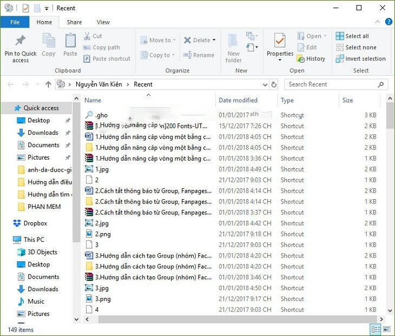Open the New item dropdown icon
Viewport: 395px width, 336px height.
point(252,36)
